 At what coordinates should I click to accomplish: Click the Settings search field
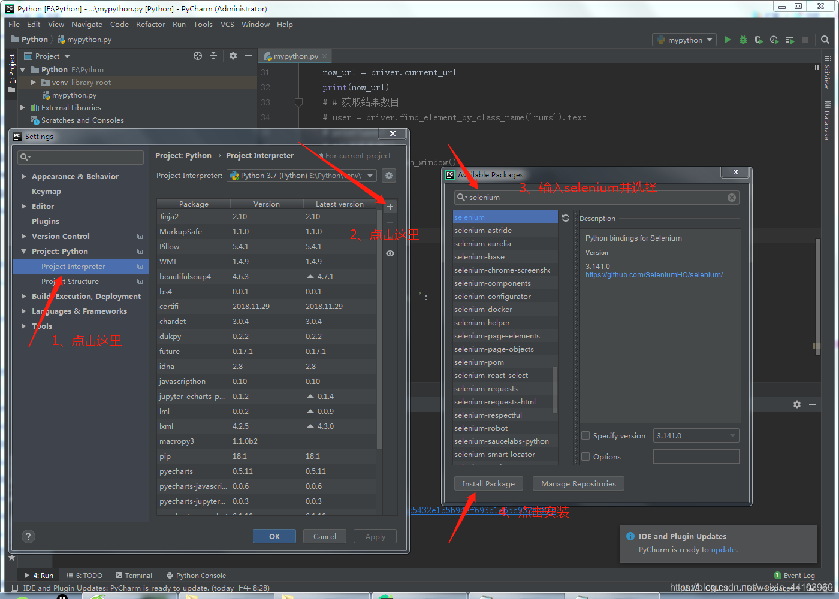point(81,157)
